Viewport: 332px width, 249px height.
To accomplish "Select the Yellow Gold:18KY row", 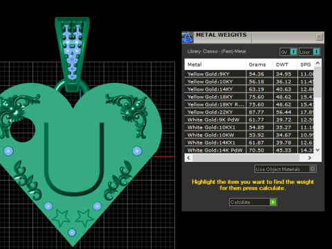I will (x=249, y=97).
